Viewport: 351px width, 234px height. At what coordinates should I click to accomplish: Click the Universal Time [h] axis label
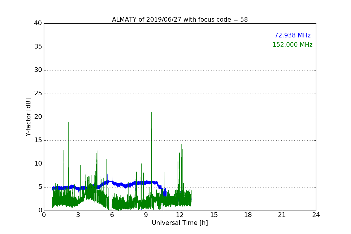[x=180, y=223]
